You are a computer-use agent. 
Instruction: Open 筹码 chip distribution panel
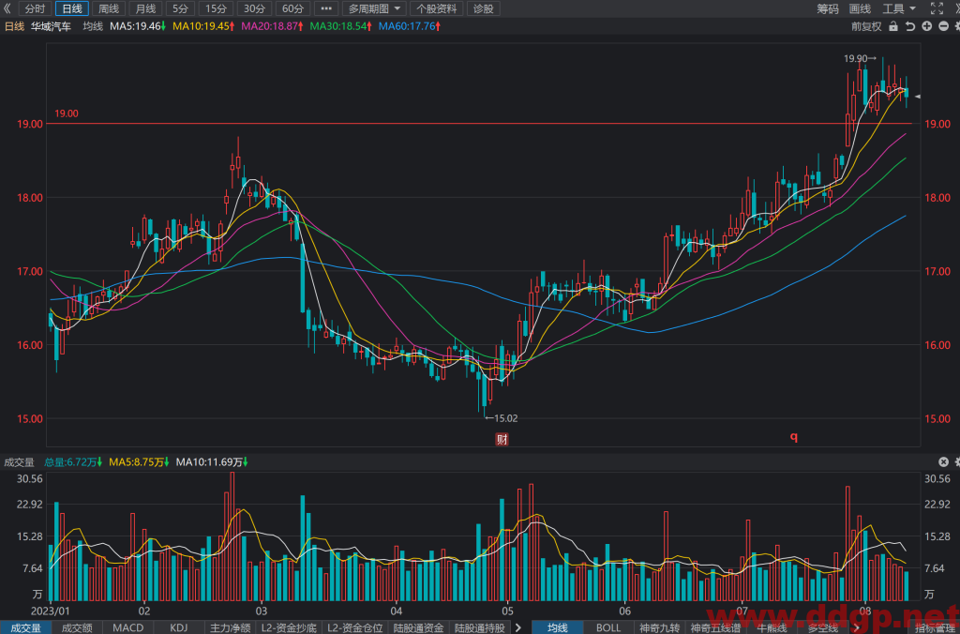click(x=827, y=8)
